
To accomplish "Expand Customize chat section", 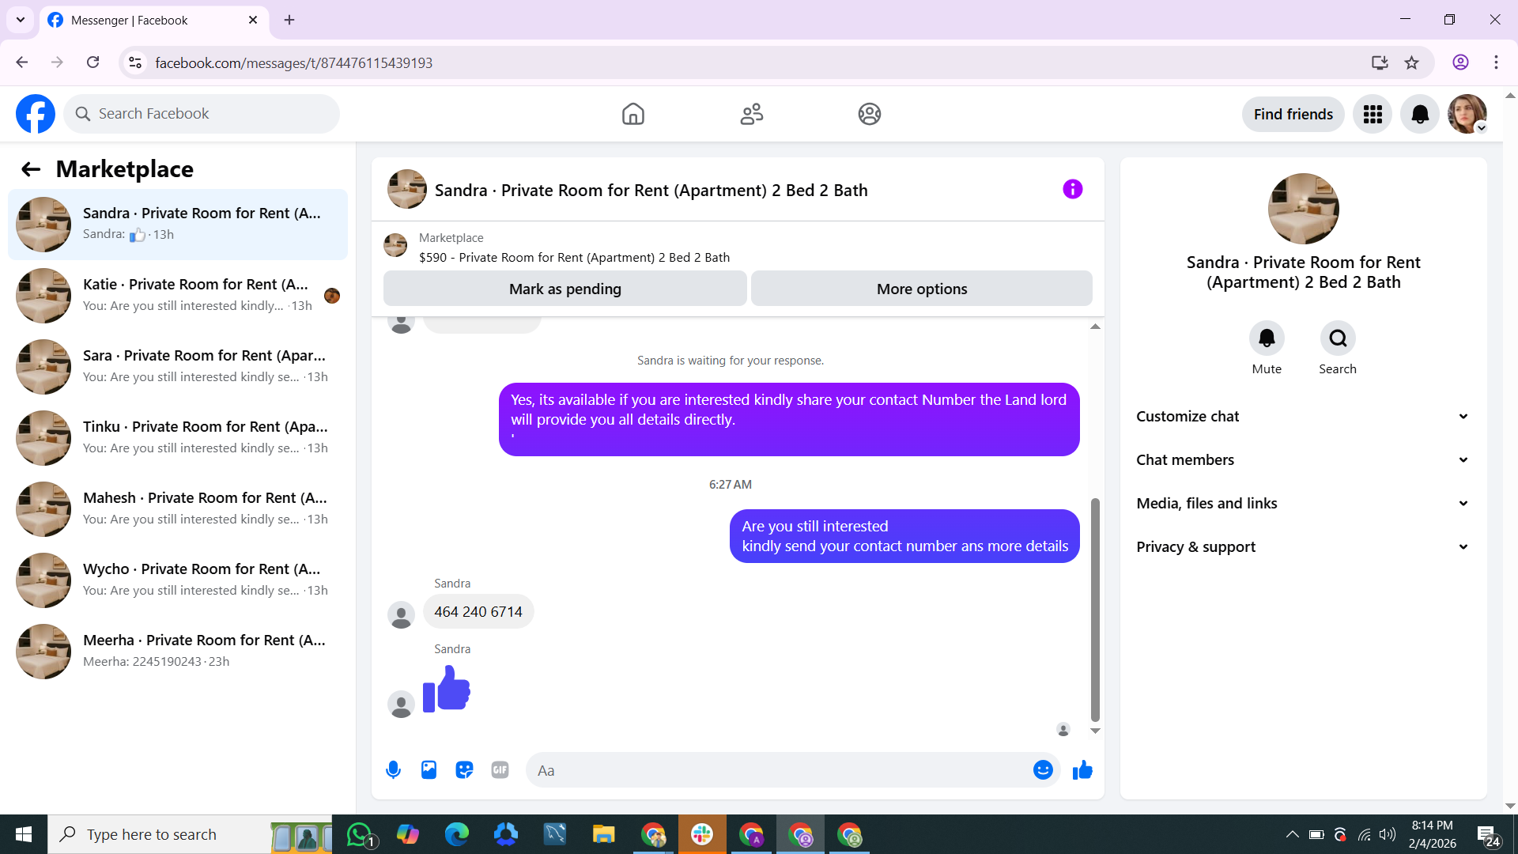I will (1303, 417).
